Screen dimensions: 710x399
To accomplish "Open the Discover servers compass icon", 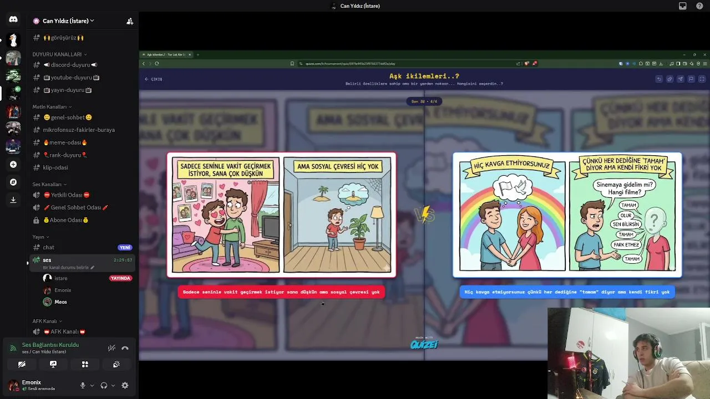I will 13,182.
